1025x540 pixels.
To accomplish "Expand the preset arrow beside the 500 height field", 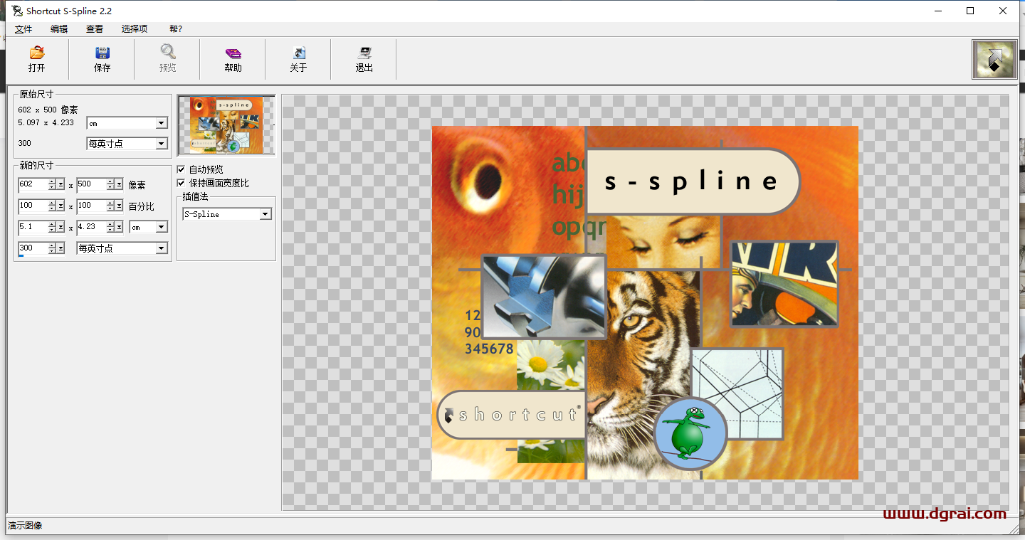I will pyautogui.click(x=120, y=184).
